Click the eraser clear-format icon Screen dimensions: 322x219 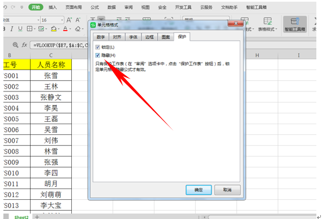78,29
